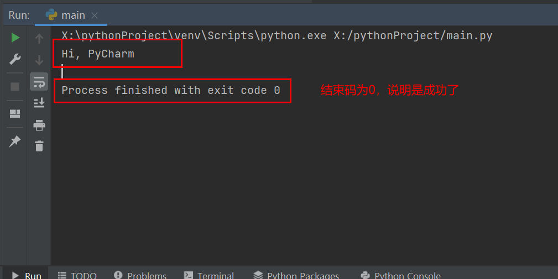Rerun main with the green play icon
This screenshot has width=558, height=279.
click(15, 38)
